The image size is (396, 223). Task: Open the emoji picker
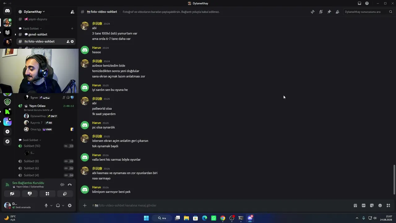click(380, 205)
